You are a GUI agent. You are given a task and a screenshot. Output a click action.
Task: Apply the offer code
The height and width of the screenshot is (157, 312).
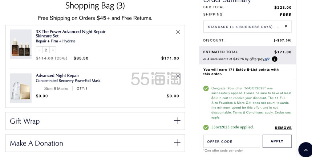pos(277,141)
